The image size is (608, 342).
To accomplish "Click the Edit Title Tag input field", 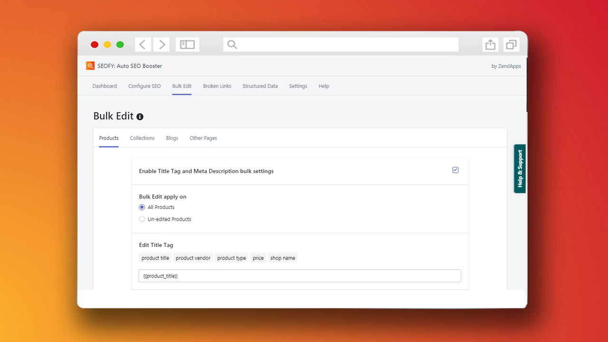I will 300,276.
